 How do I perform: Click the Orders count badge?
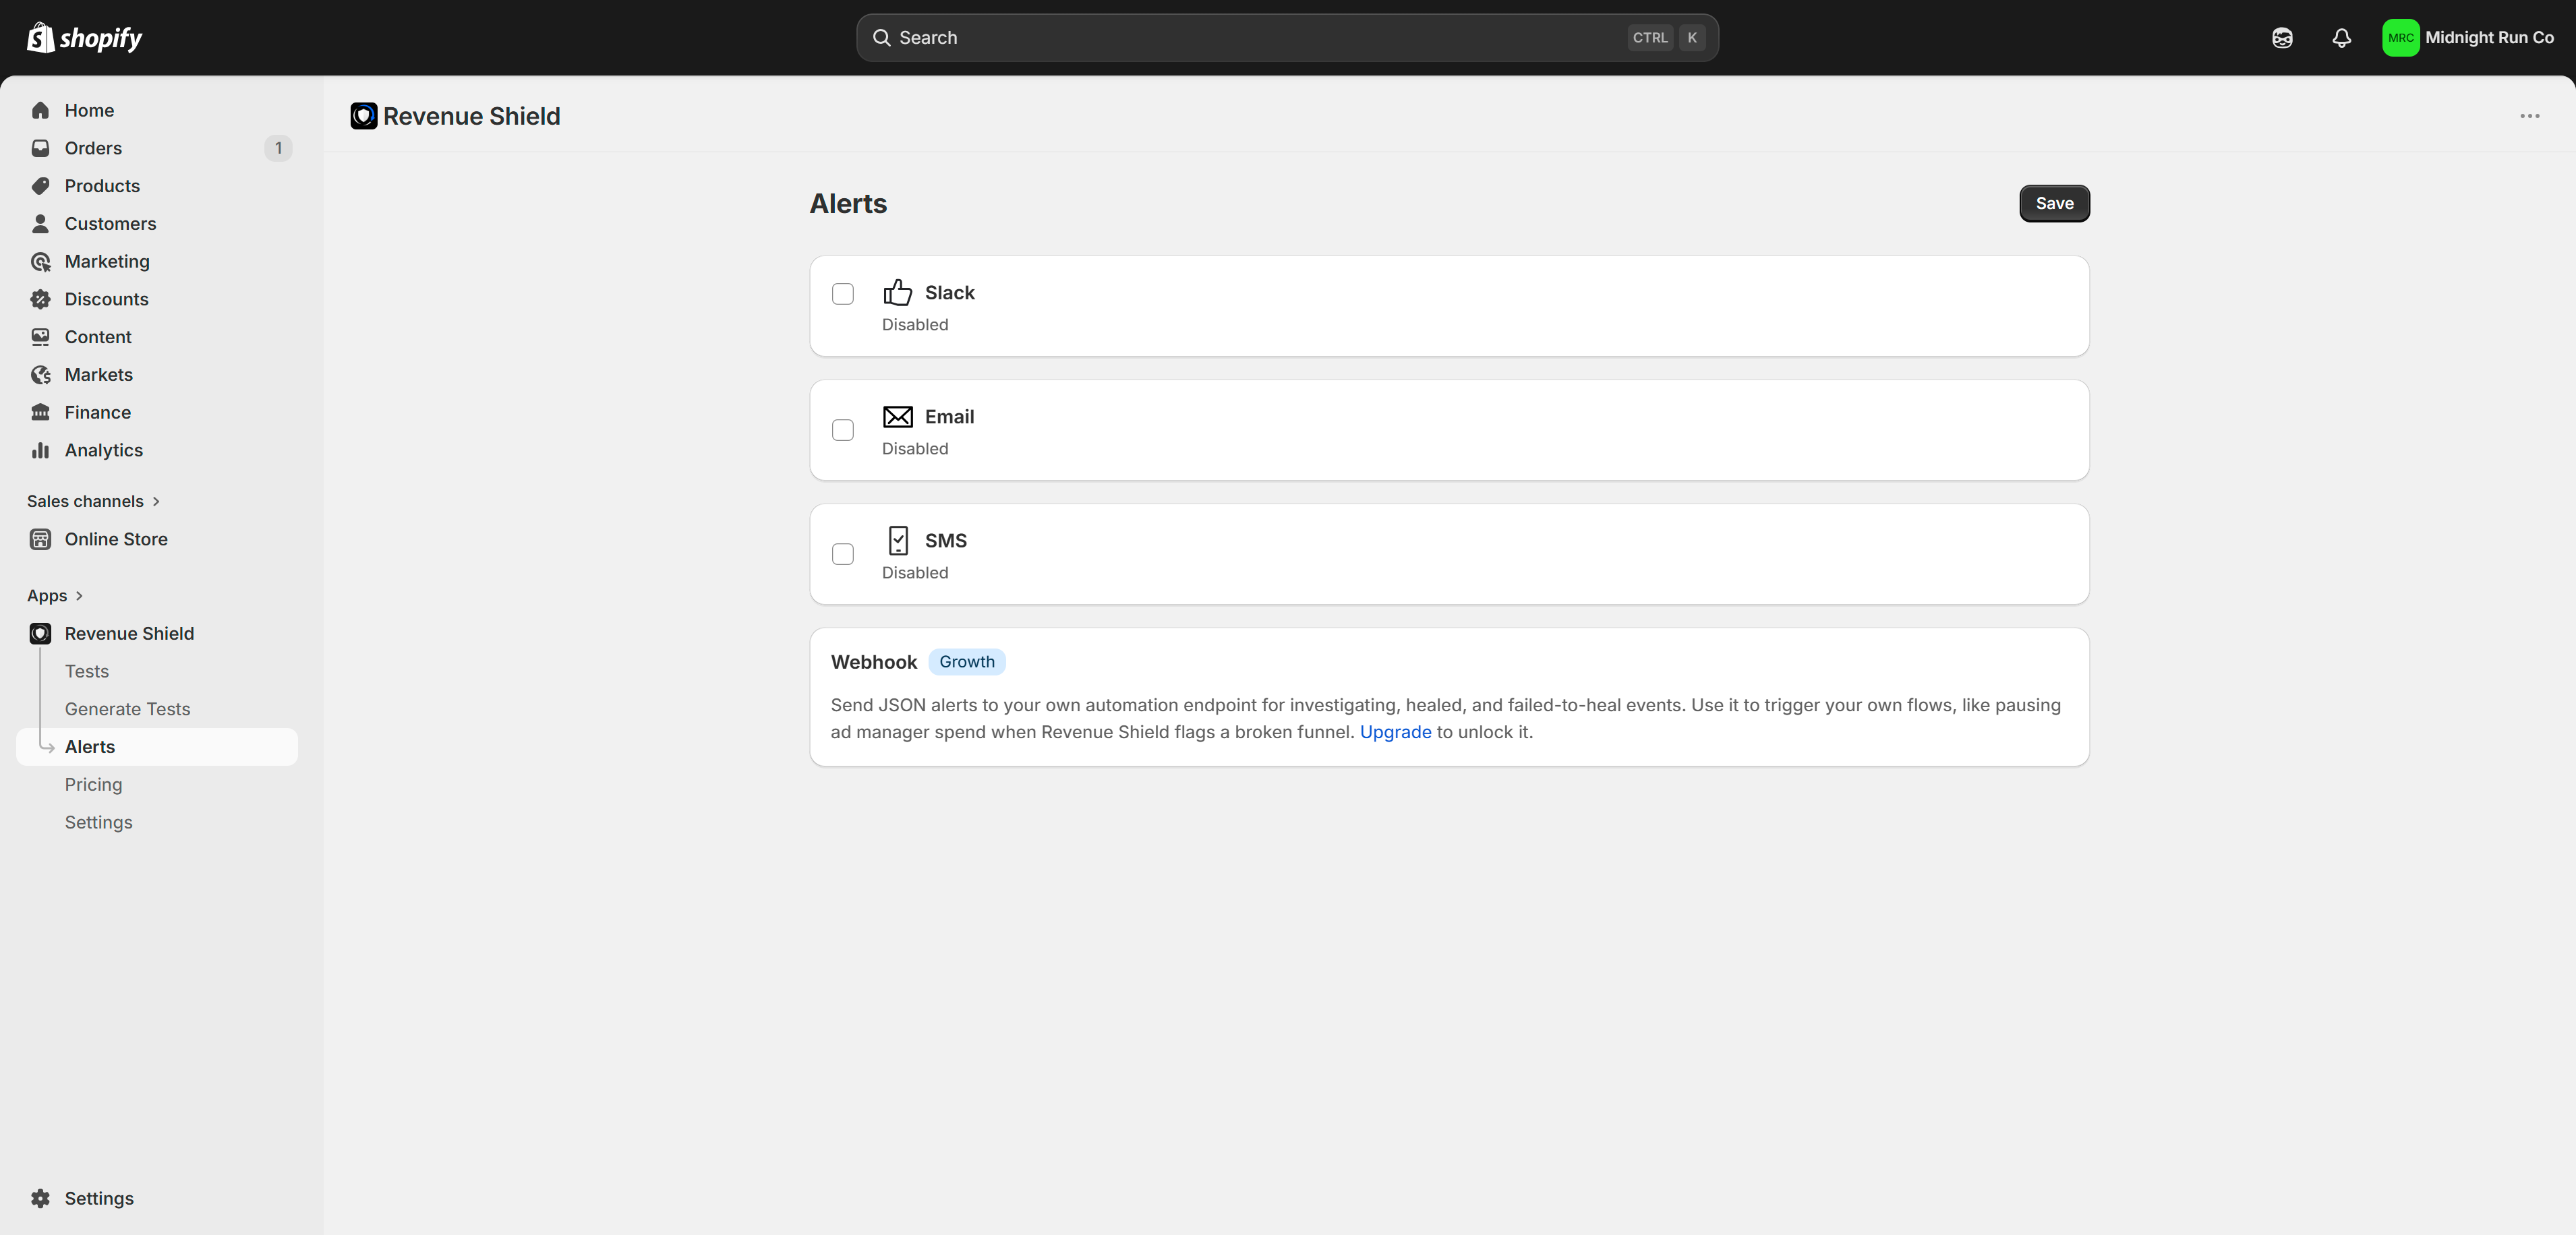click(x=278, y=148)
